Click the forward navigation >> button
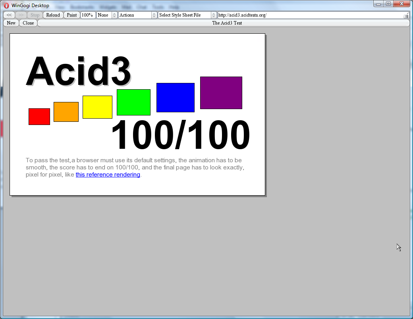Screen dimensions: 413x319 coord(21,15)
